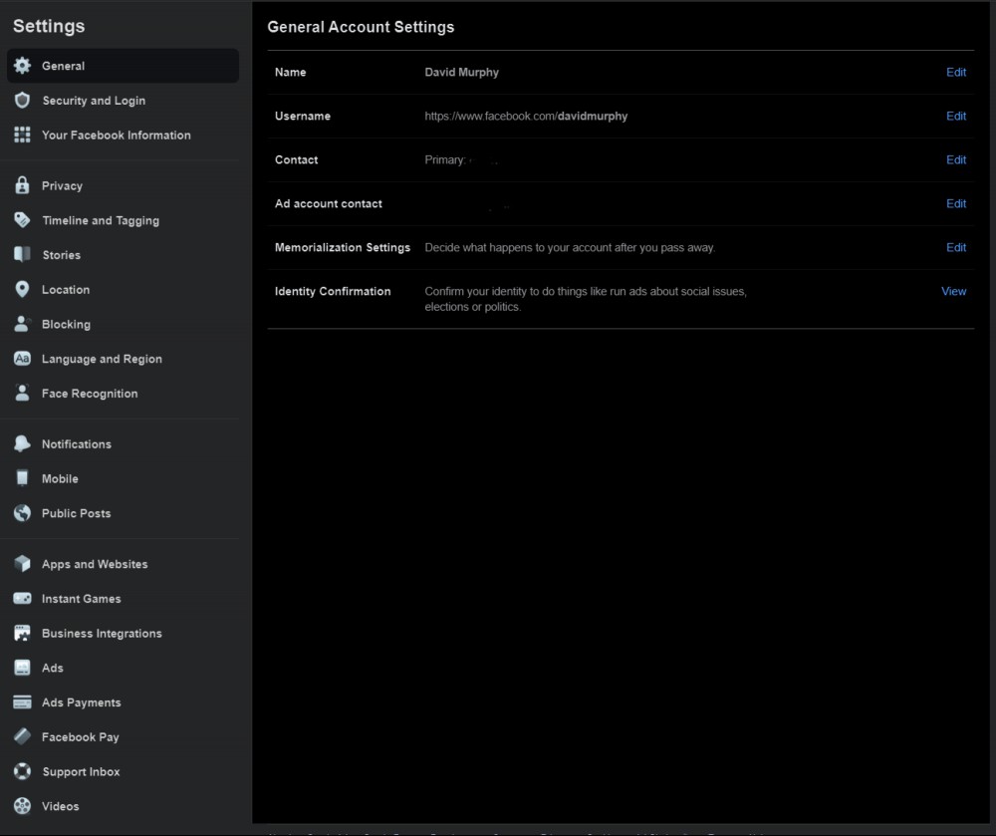Click the Support Inbox lifebuoy icon
Screen dimensions: 996x836
(x=22, y=772)
